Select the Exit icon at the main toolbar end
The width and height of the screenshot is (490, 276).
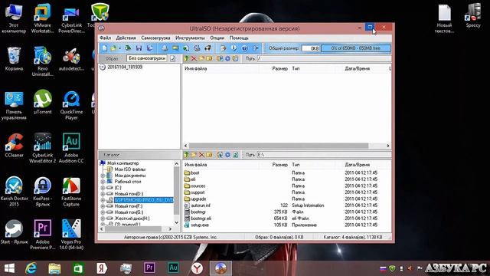(256, 48)
